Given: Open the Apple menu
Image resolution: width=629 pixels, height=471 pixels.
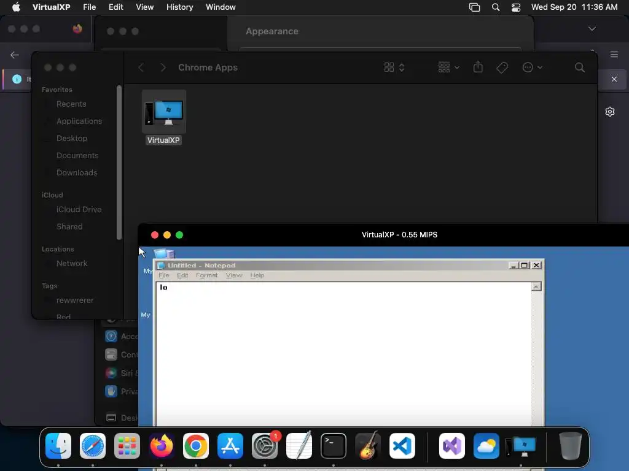Looking at the screenshot, I should pyautogui.click(x=16, y=7).
